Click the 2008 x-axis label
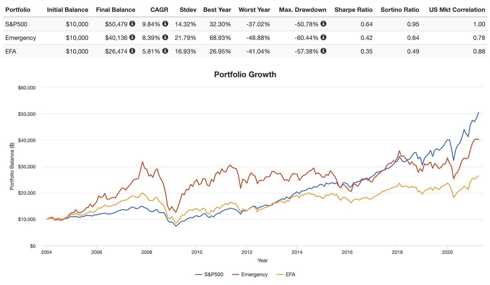 click(x=146, y=252)
